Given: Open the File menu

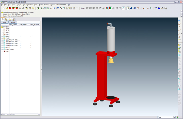Looking at the screenshot, I should pos(2,5).
